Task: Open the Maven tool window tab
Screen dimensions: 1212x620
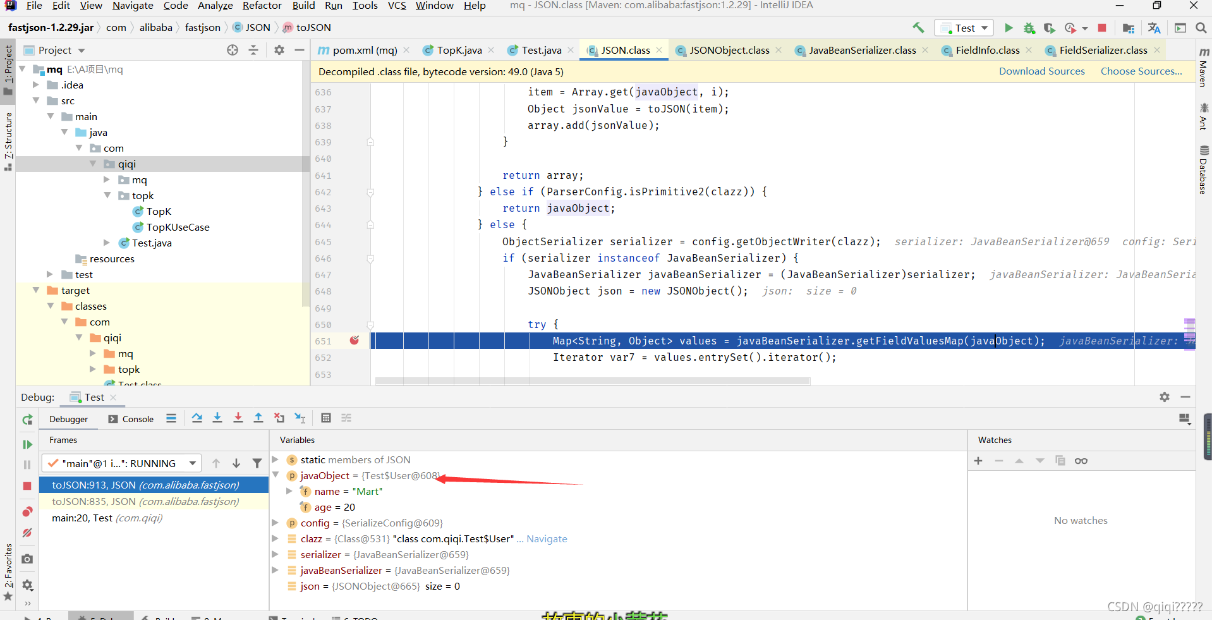Action: [1203, 68]
